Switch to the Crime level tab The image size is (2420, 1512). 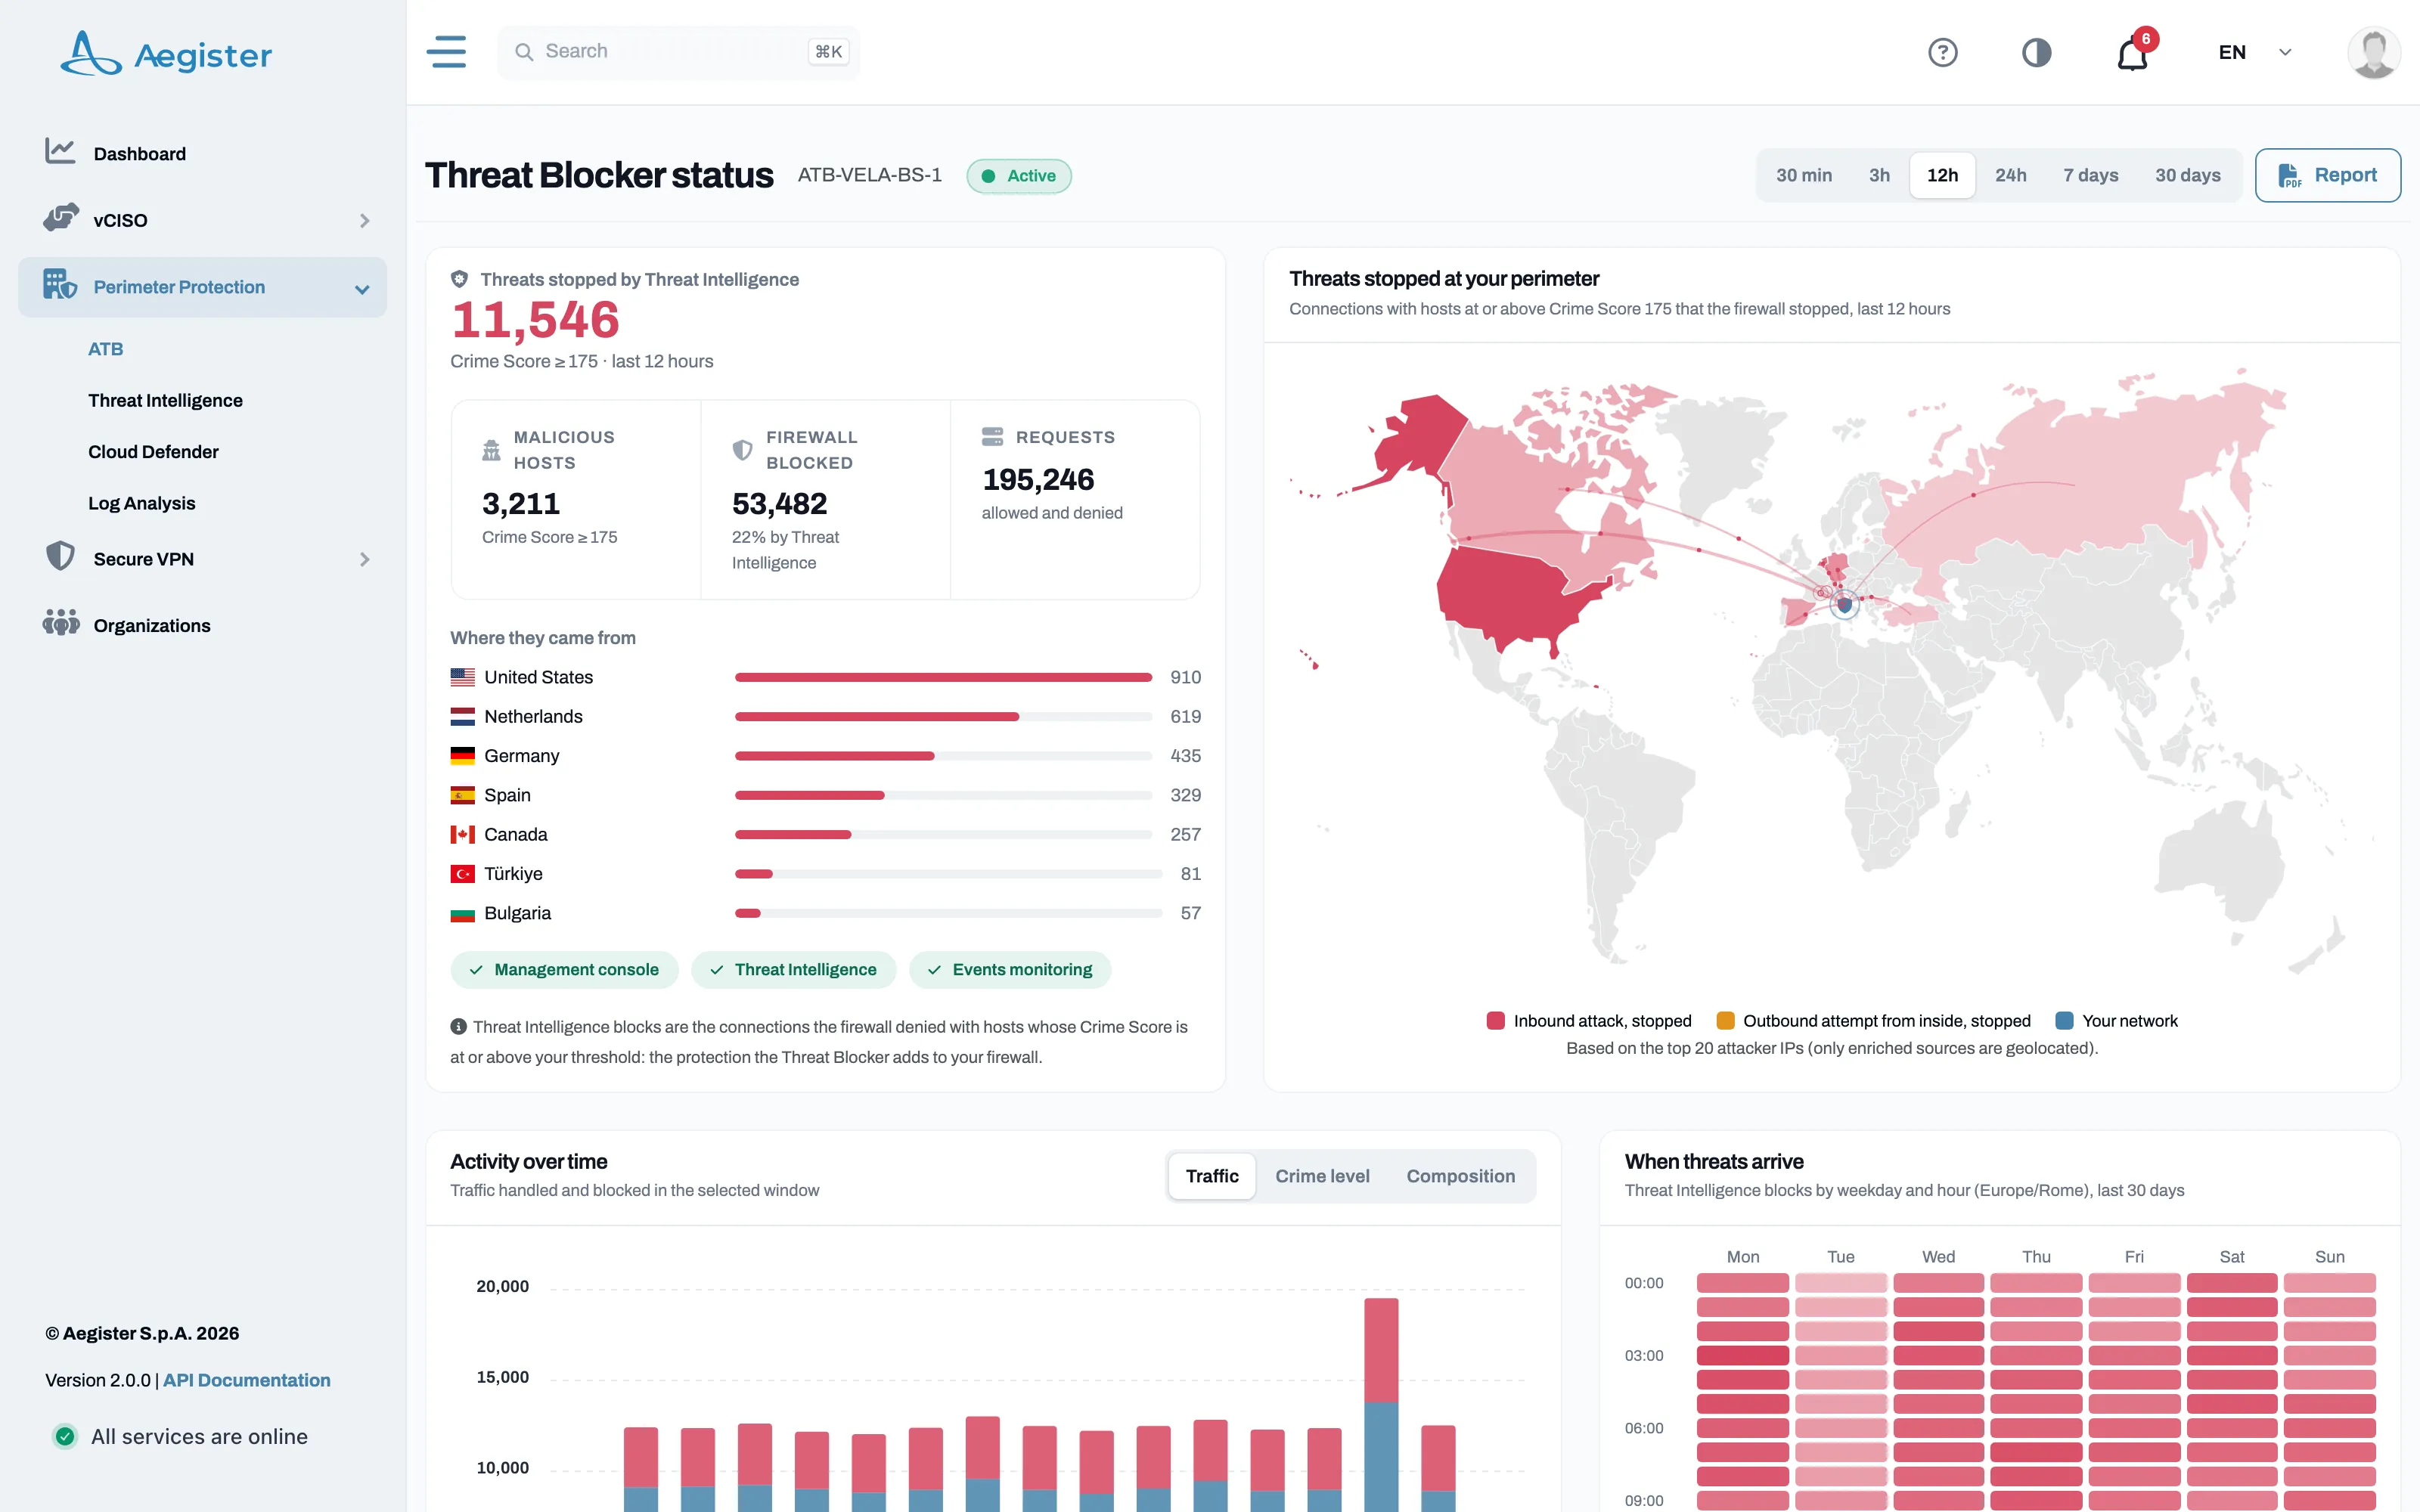(x=1322, y=1176)
